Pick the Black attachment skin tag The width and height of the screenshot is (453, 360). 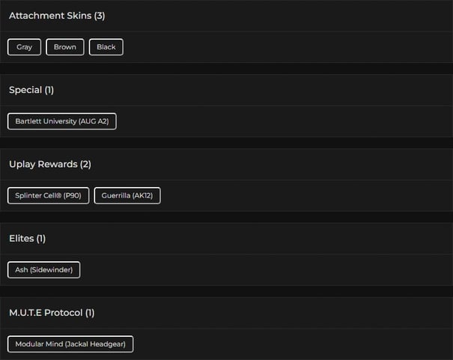pos(106,47)
